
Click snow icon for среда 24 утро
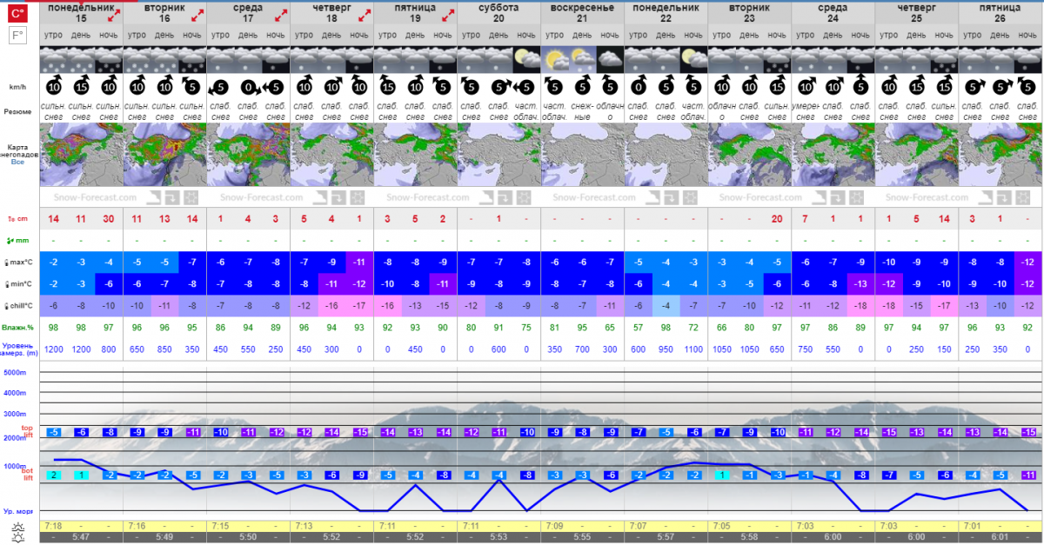[805, 59]
